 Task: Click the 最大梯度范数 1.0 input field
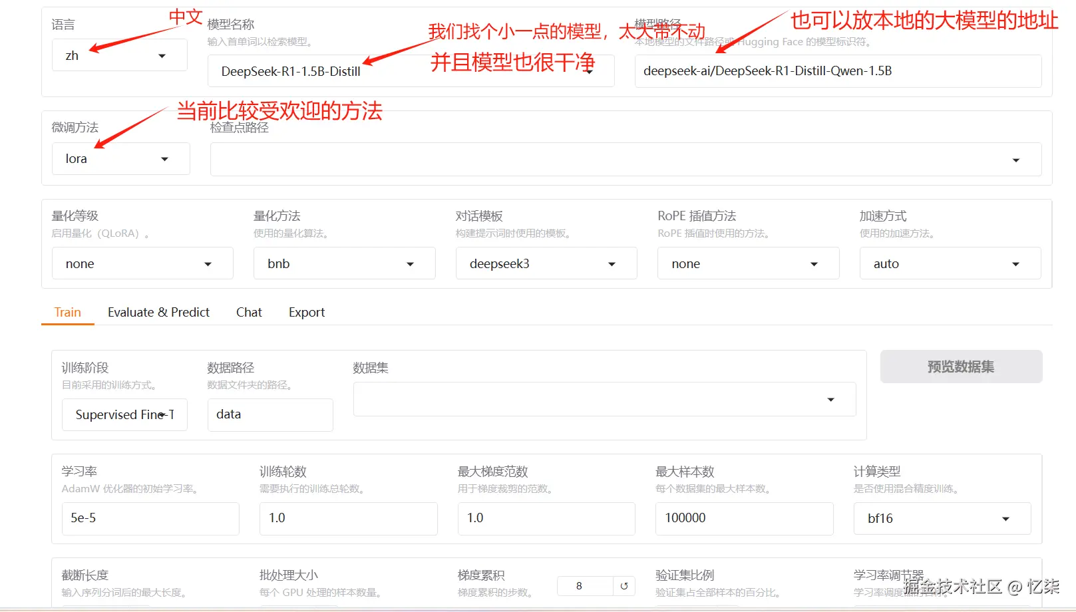click(546, 518)
